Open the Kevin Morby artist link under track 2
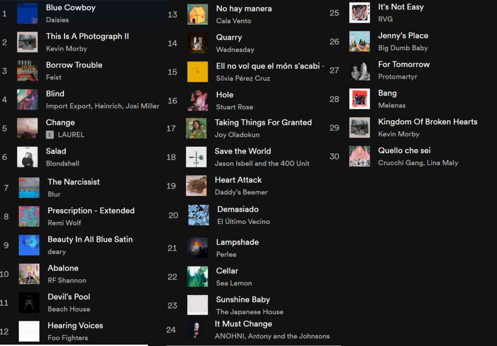Viewport: 497px width, 346px height. [66, 49]
